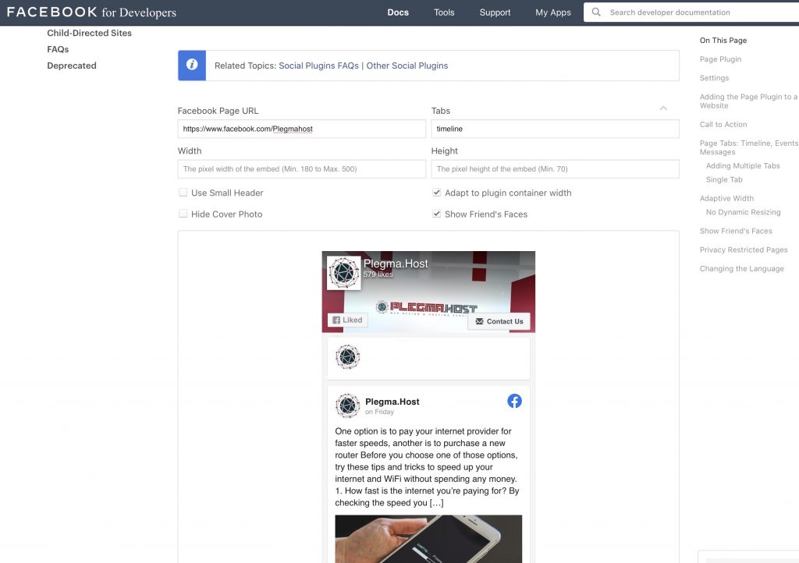Edit the Facebook Page URL field
799x563 pixels.
pyautogui.click(x=302, y=129)
